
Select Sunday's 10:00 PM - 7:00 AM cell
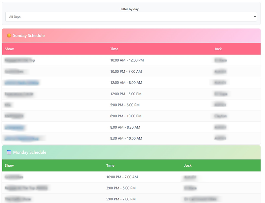pos(126,71)
